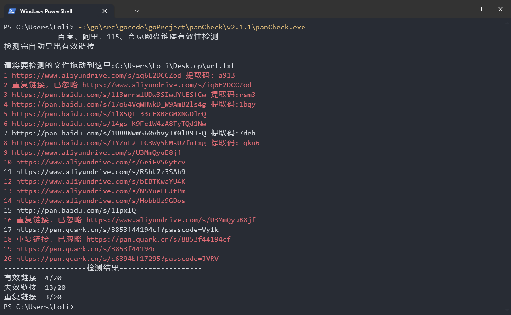
Task: Click quark link with passcode=Vy1k
Action: (x=118, y=230)
